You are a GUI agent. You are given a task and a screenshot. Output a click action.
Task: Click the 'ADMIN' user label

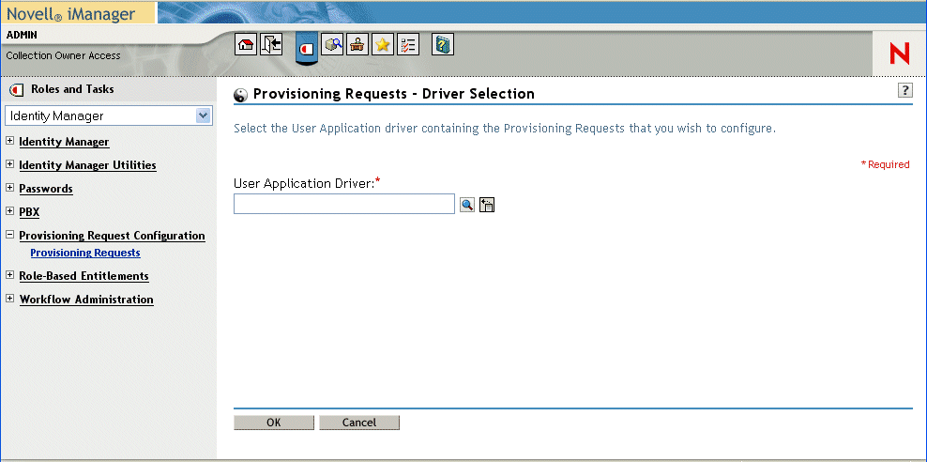pos(22,35)
